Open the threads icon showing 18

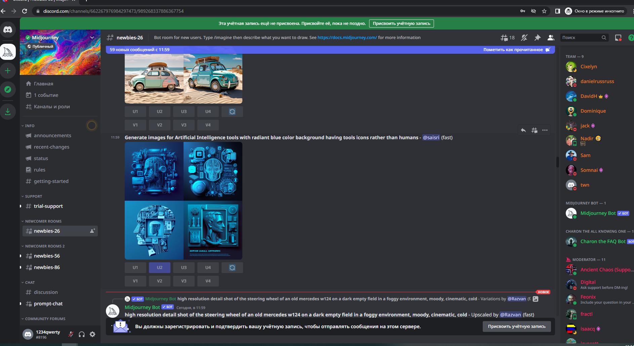point(507,38)
